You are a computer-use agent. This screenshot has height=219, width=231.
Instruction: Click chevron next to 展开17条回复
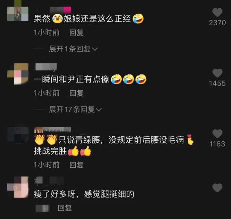coord(99,110)
